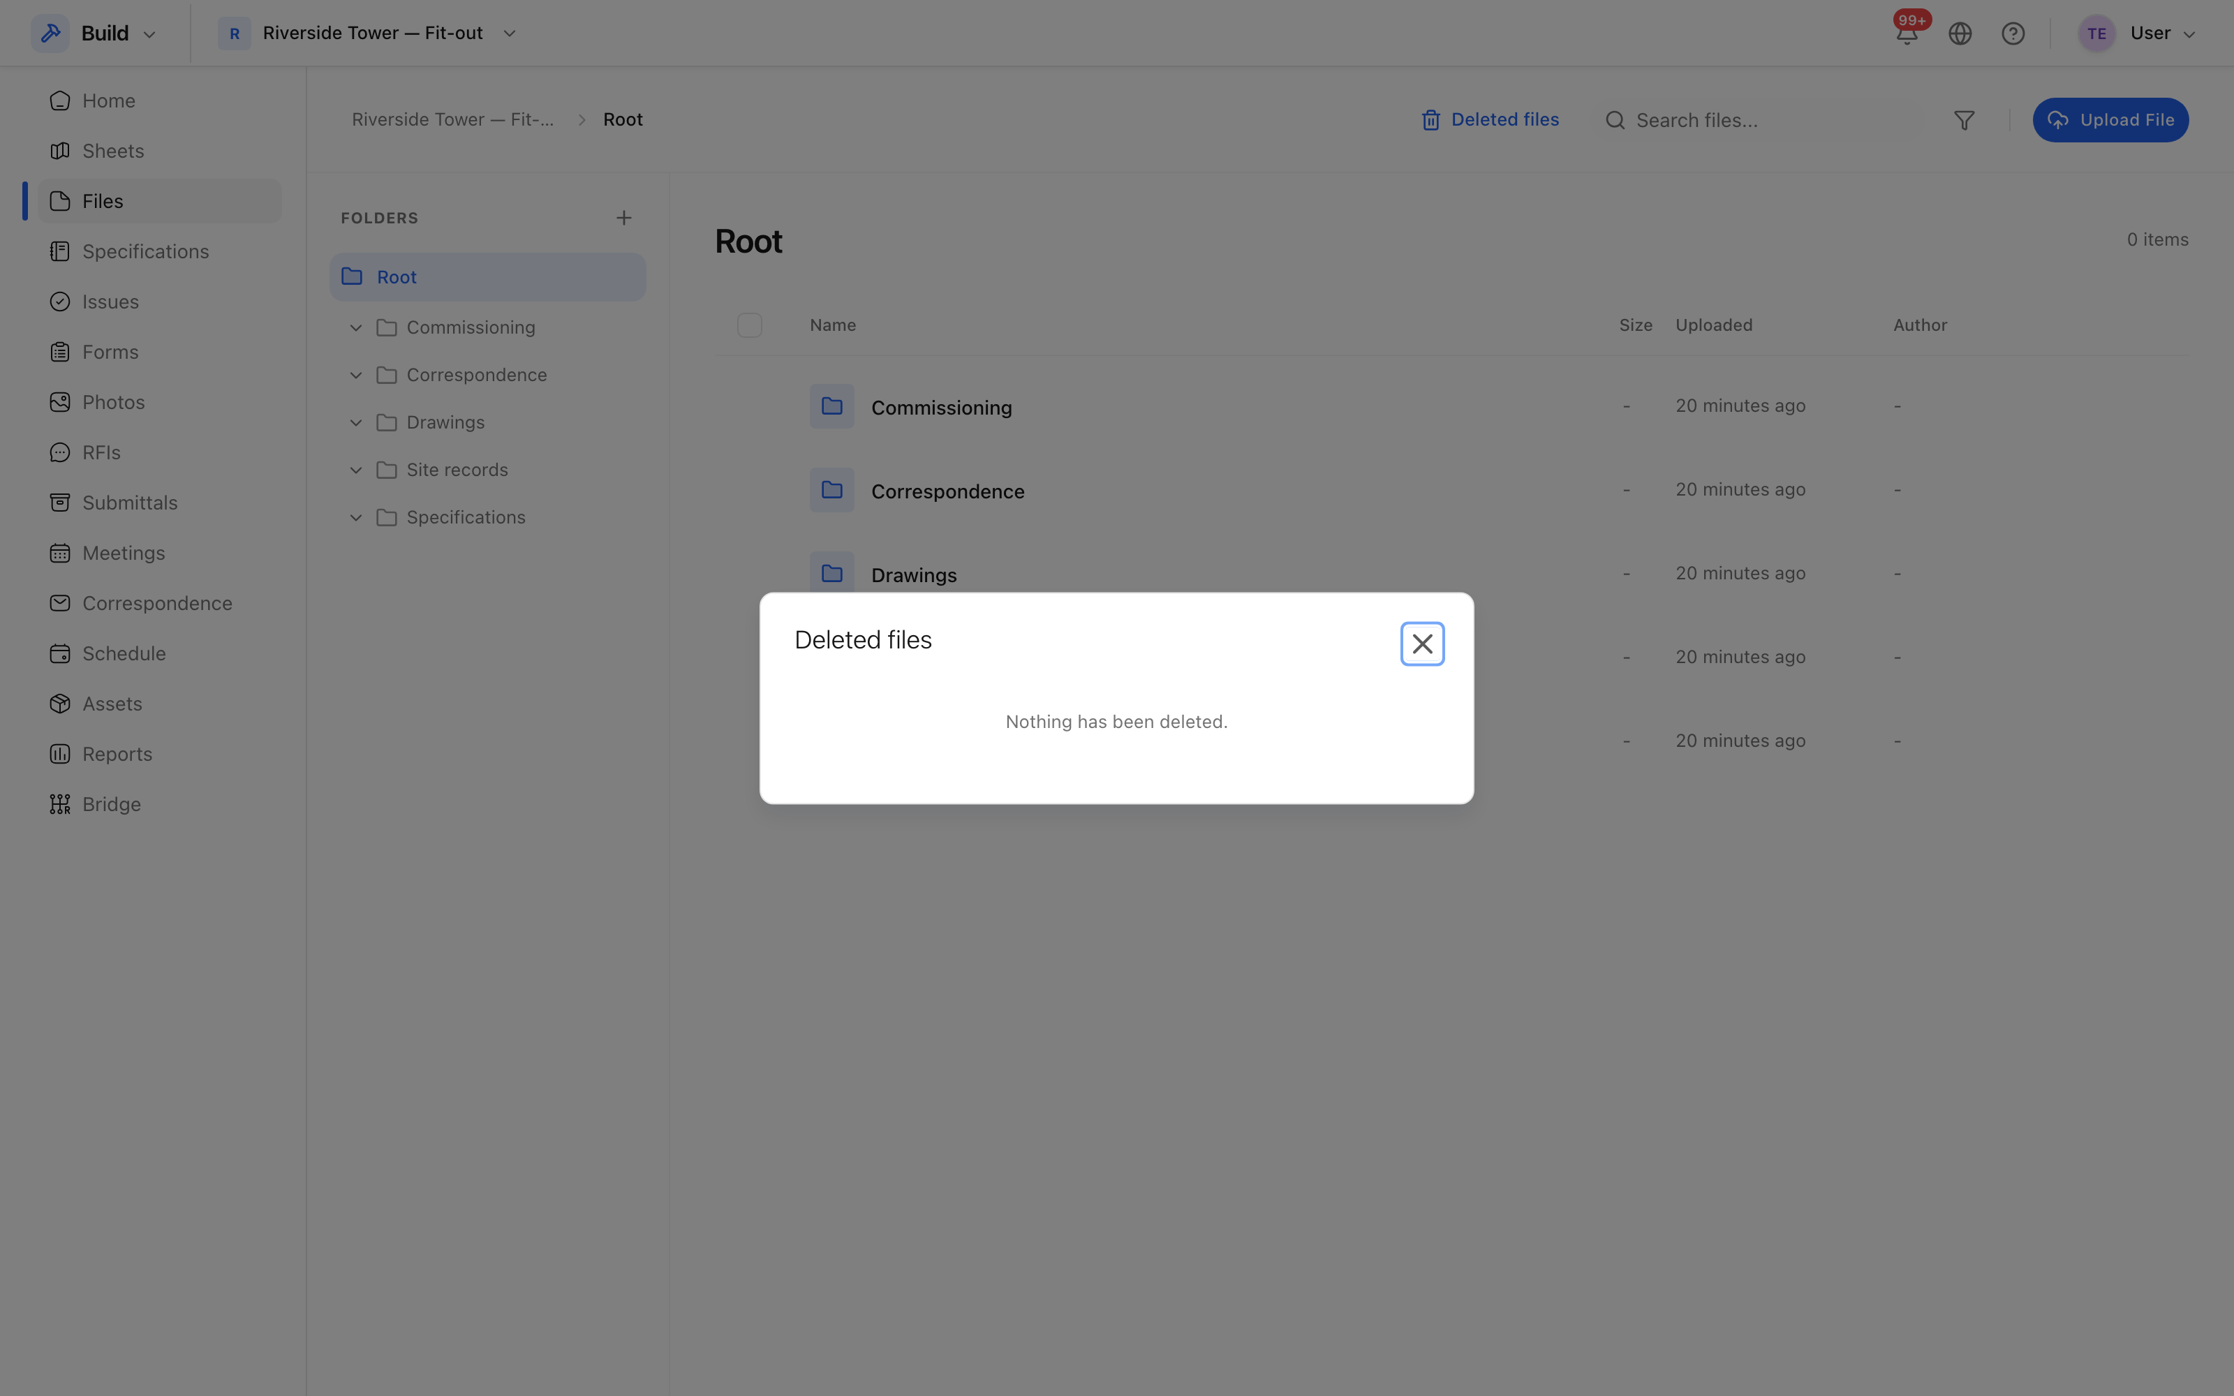
Task: Click the filter funnel icon
Action: [x=1965, y=120]
